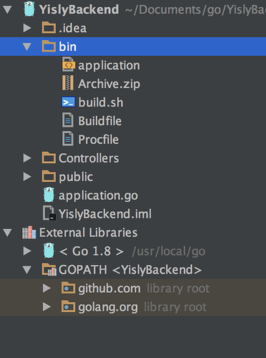The image size is (266, 358).
Task: Click the External Libraries books icon
Action: (29, 232)
